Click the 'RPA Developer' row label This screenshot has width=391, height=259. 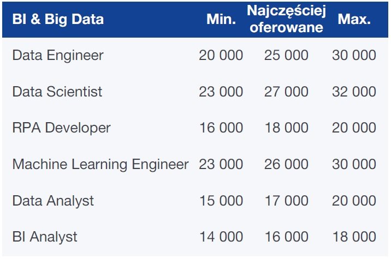pyautogui.click(x=61, y=128)
